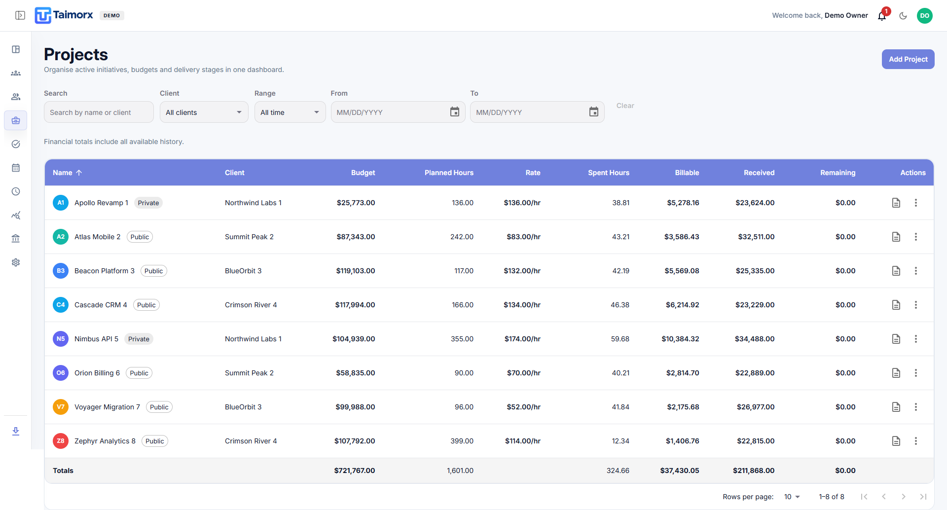Click the To date input field
This screenshot has height=510, width=947.
pyautogui.click(x=529, y=112)
